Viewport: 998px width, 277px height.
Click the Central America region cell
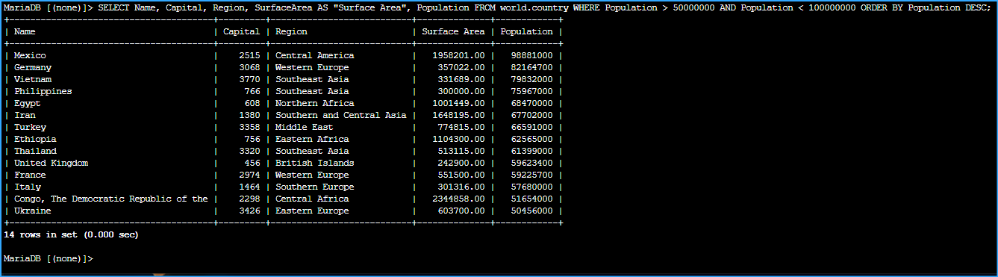315,56
